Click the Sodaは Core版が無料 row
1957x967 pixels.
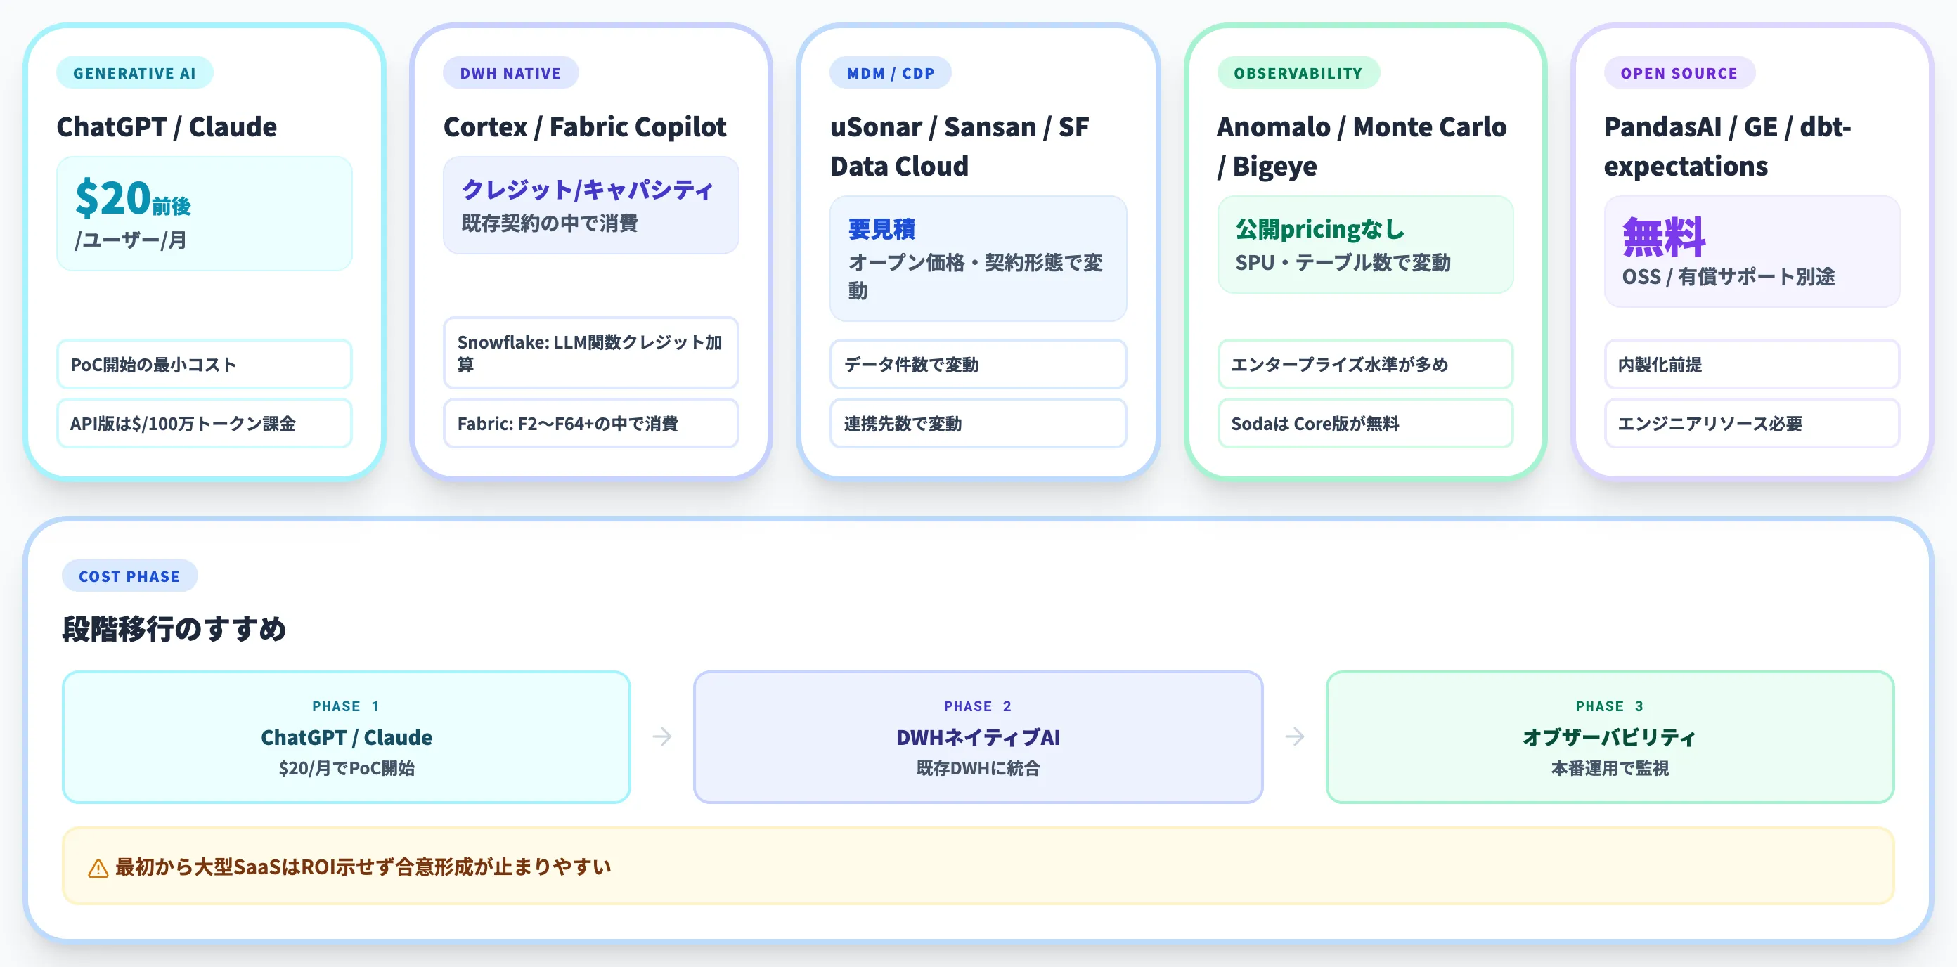coord(1365,423)
